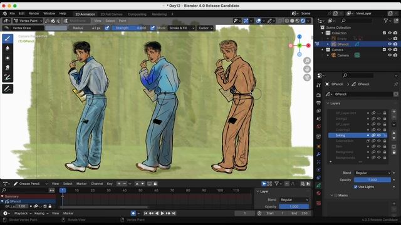Jump to the timeline start frame

click(145, 213)
